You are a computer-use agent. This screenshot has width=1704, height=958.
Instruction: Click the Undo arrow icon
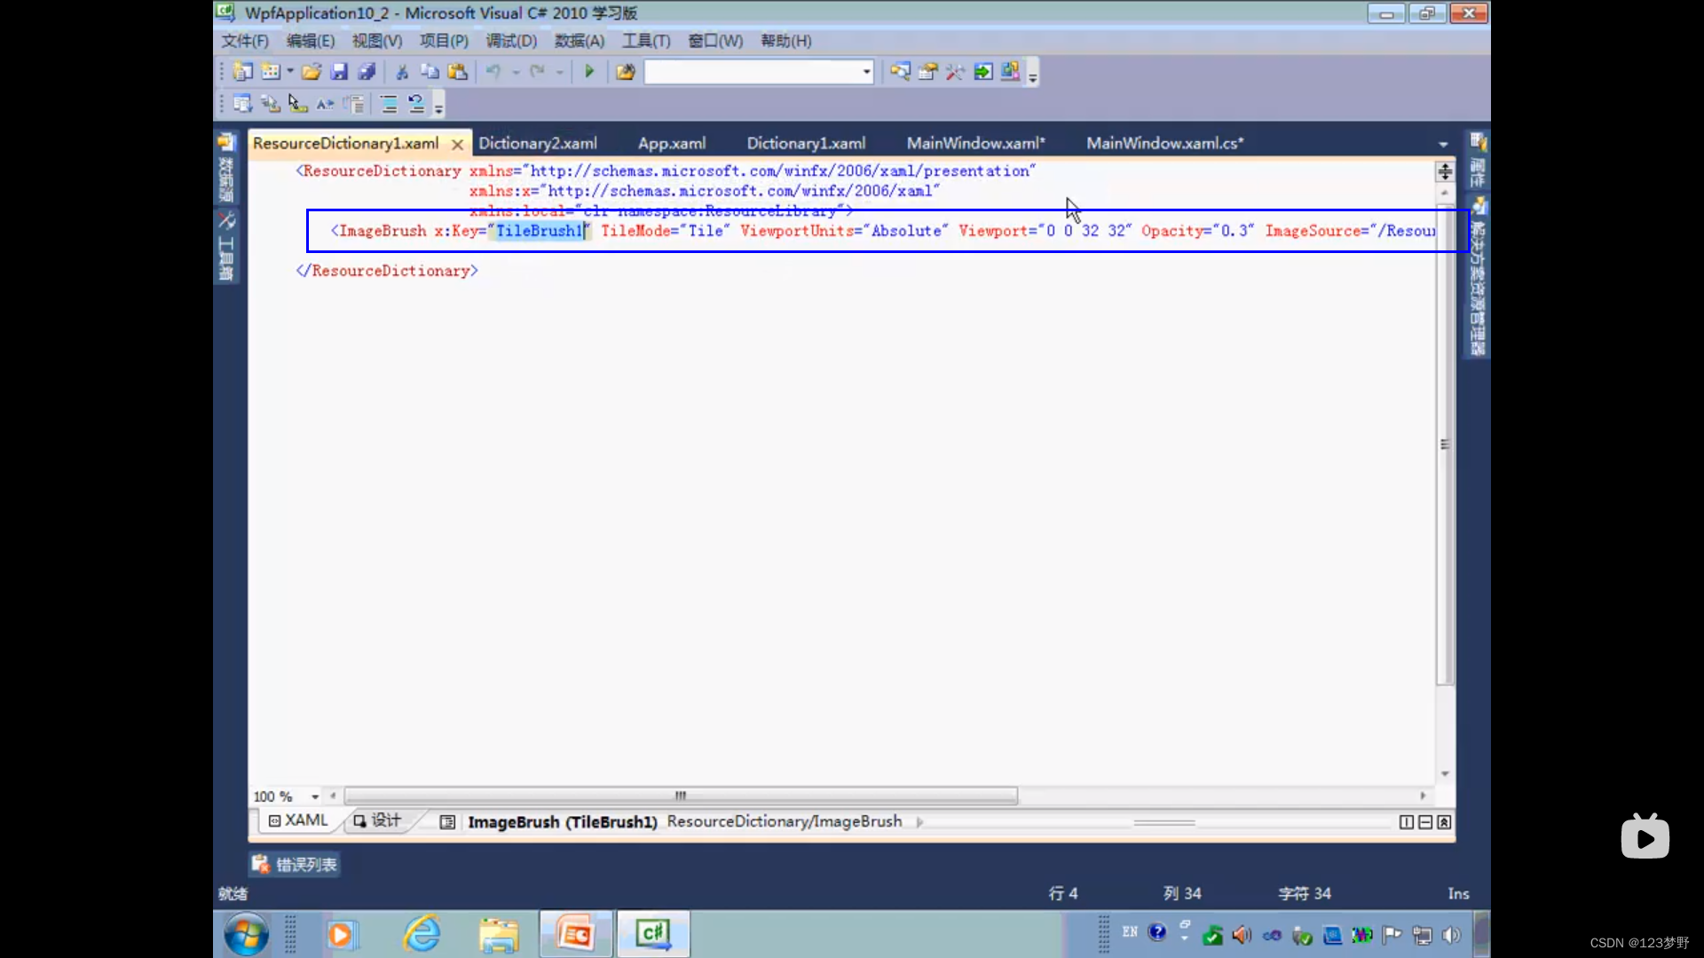[493, 72]
